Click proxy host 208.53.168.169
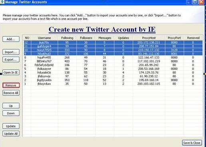 pyautogui.click(x=149, y=69)
